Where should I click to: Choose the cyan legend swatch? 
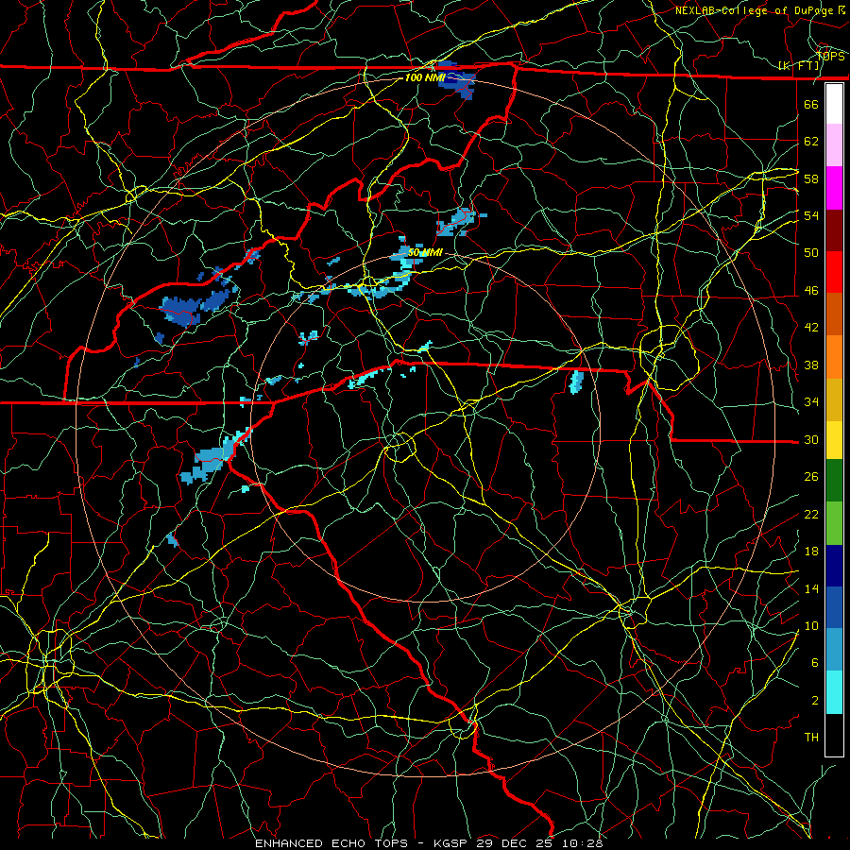point(834,692)
